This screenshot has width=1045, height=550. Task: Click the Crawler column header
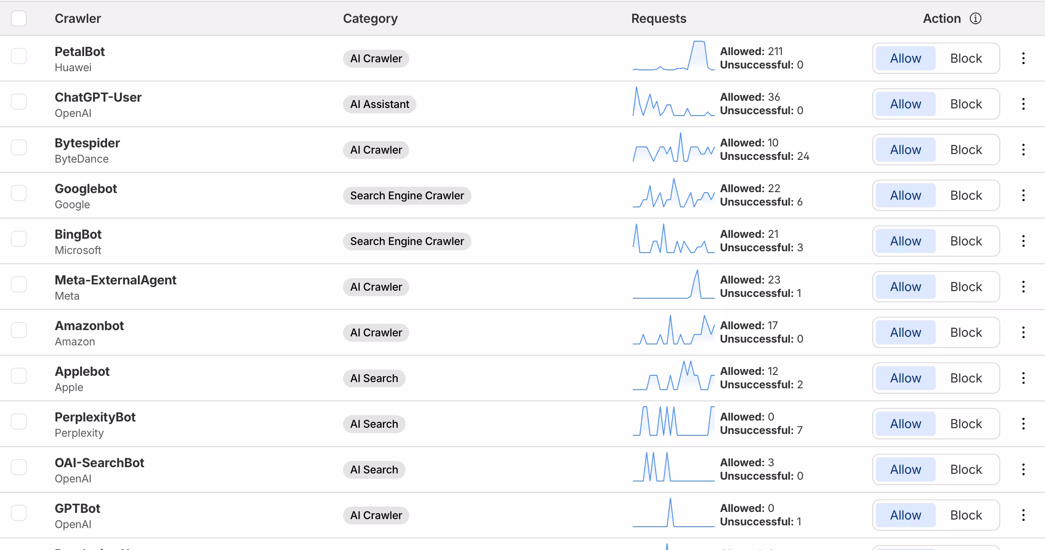pos(78,18)
